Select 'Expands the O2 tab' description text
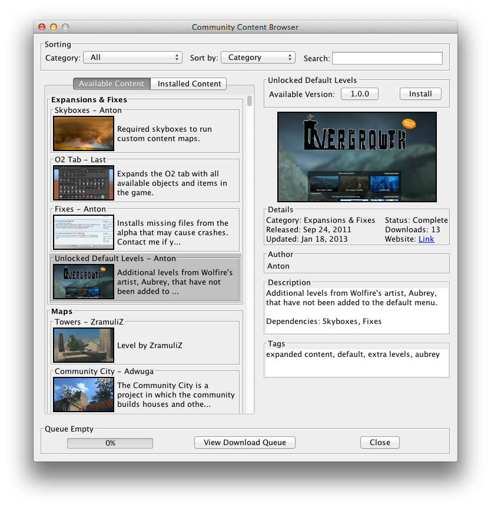The height and width of the screenshot is (508, 491). pyautogui.click(x=172, y=183)
